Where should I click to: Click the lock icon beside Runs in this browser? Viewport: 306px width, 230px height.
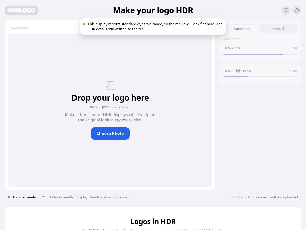coord(233,197)
